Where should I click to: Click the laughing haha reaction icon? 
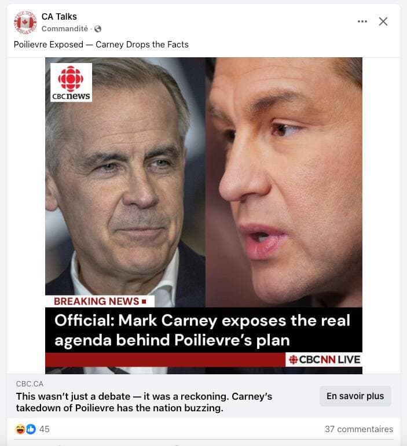pyautogui.click(x=20, y=429)
